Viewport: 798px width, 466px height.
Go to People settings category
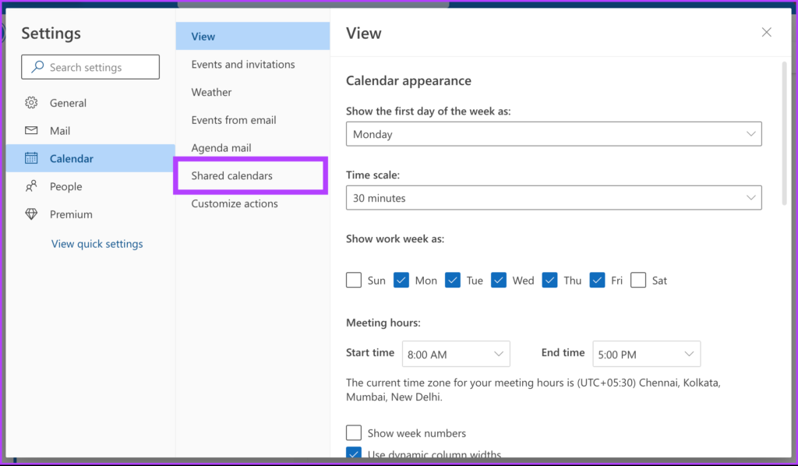coord(90,186)
